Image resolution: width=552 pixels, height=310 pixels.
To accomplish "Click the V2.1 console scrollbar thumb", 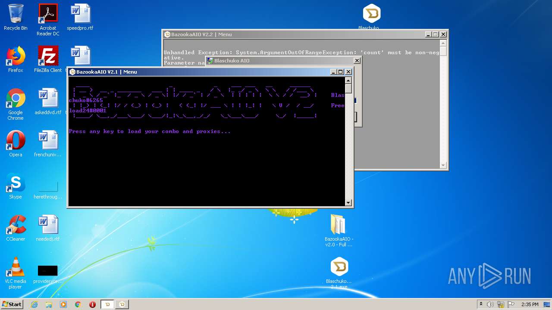I will point(348,89).
